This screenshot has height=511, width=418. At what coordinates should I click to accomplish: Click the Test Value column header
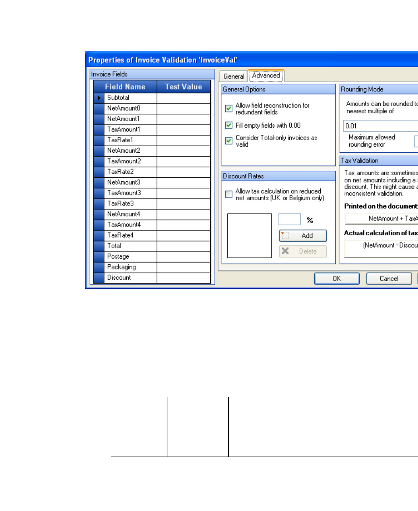(x=184, y=86)
